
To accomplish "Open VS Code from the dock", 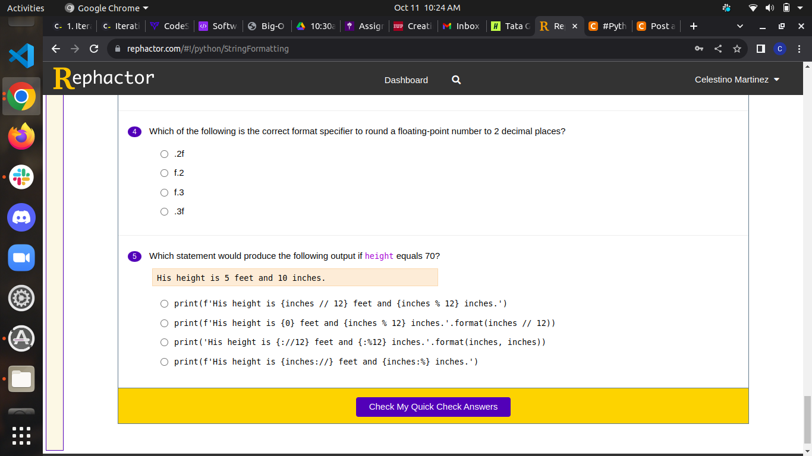I will point(21,56).
